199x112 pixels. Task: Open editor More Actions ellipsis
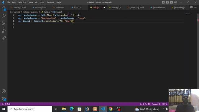pos(196,7)
